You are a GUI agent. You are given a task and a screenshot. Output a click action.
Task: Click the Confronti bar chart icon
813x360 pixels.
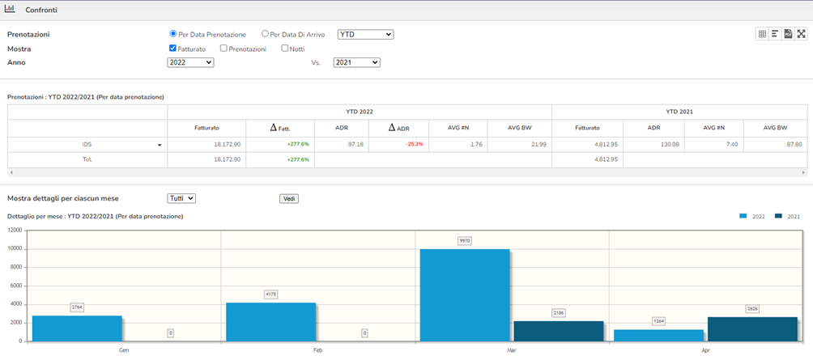(10, 10)
